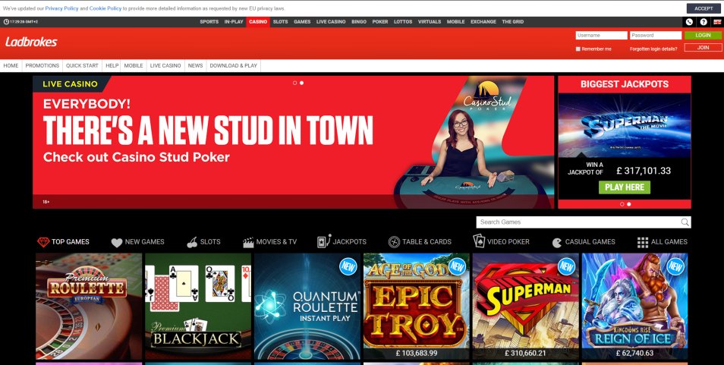Screen dimensions: 724x365
Task: Click the Jackpots card icon
Action: pos(324,241)
